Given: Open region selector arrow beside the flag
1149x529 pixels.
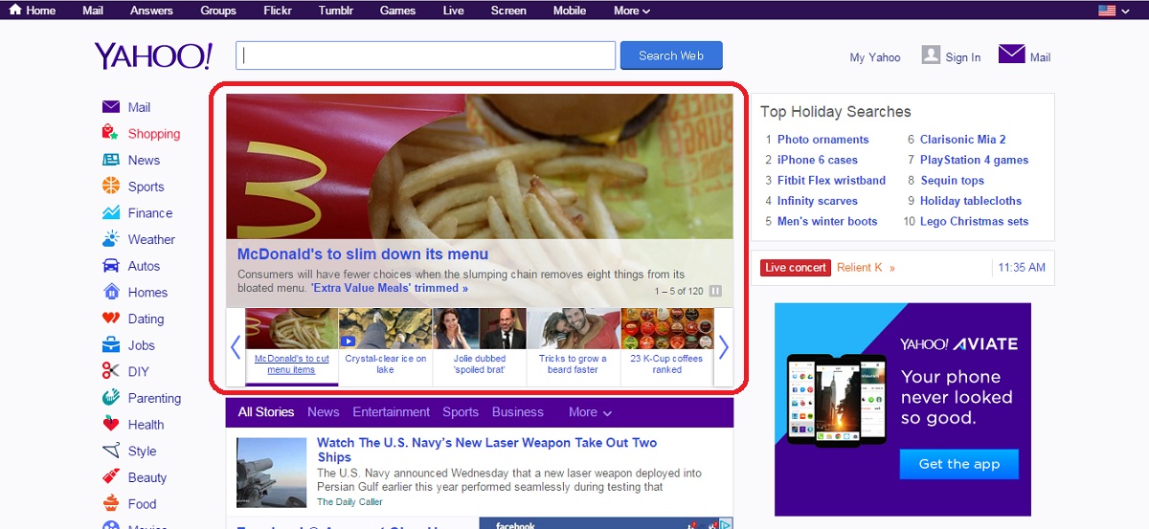Looking at the screenshot, I should click(1125, 11).
